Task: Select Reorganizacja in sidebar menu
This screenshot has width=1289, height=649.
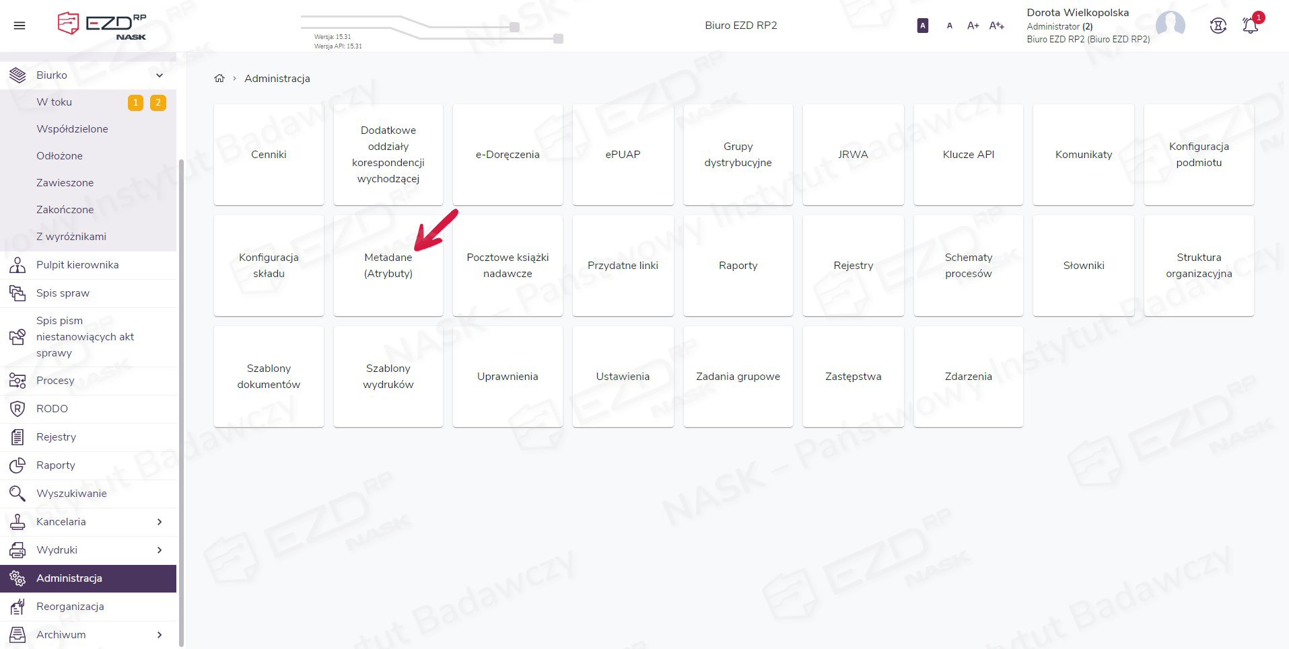Action: coord(70,607)
